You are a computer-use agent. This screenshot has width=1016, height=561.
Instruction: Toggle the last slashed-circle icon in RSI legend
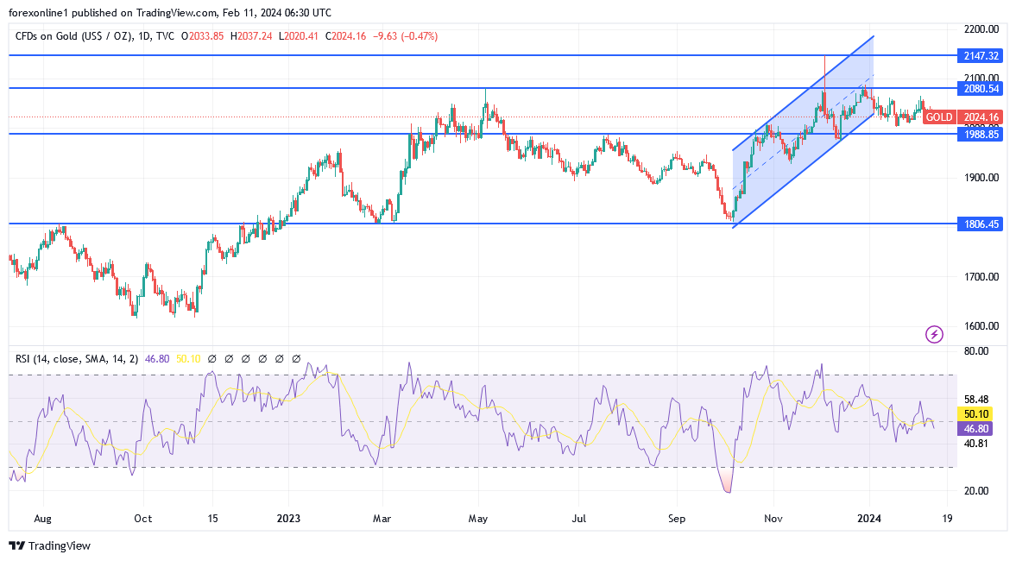tap(295, 357)
